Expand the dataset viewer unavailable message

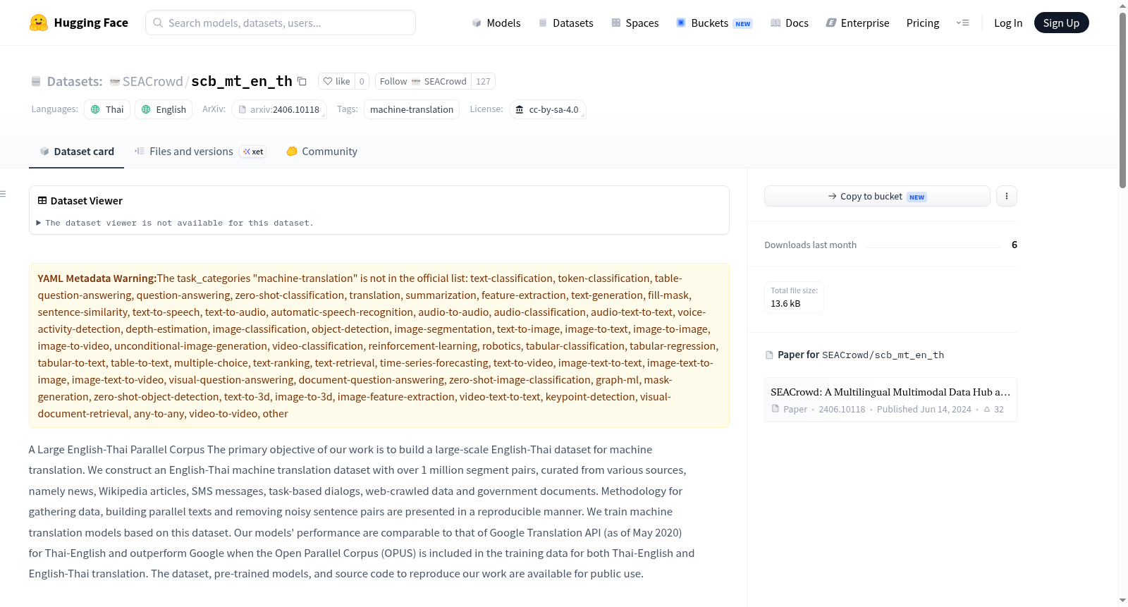[176, 223]
